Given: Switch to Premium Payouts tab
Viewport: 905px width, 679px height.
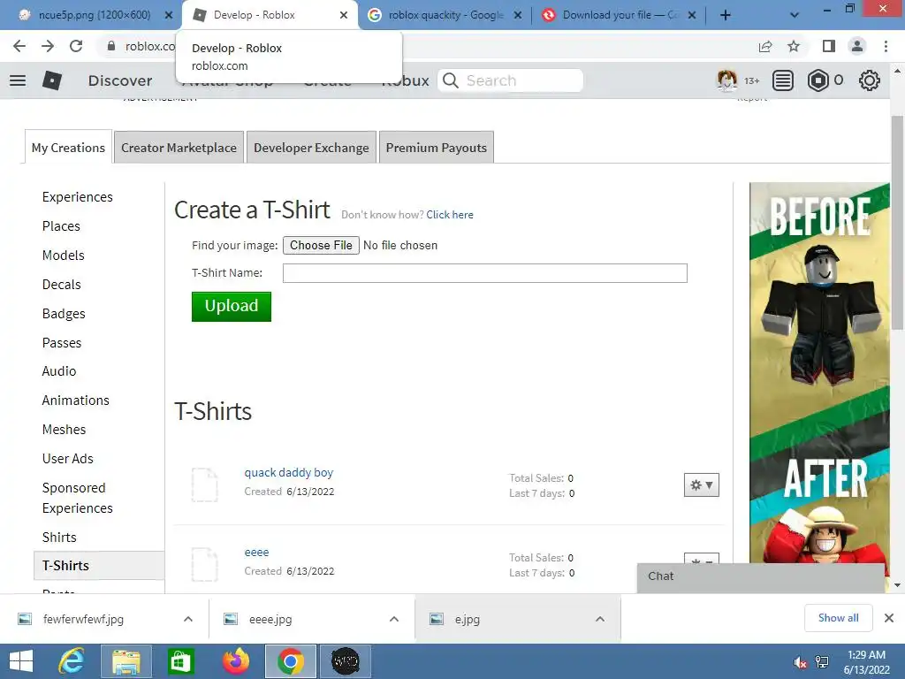Looking at the screenshot, I should point(437,148).
